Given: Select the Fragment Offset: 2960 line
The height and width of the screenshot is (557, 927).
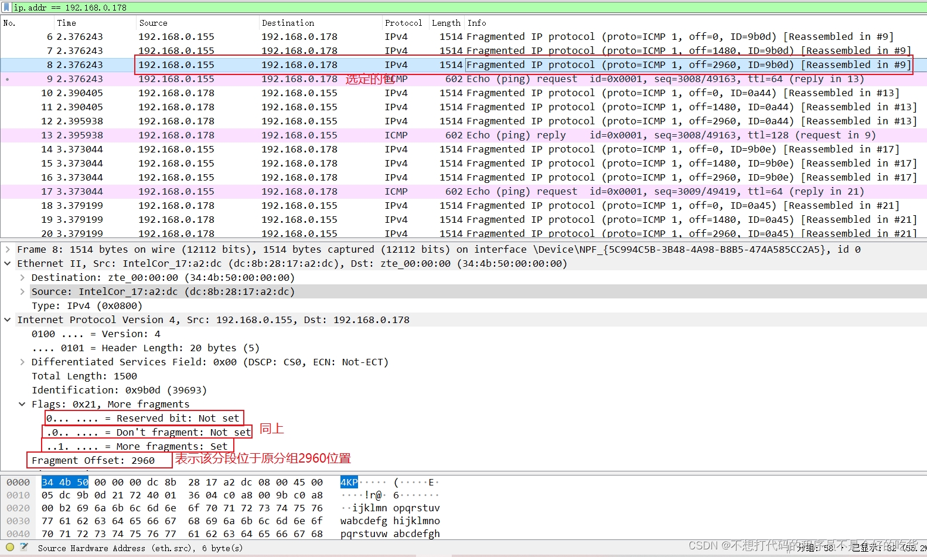Looking at the screenshot, I should tap(93, 460).
